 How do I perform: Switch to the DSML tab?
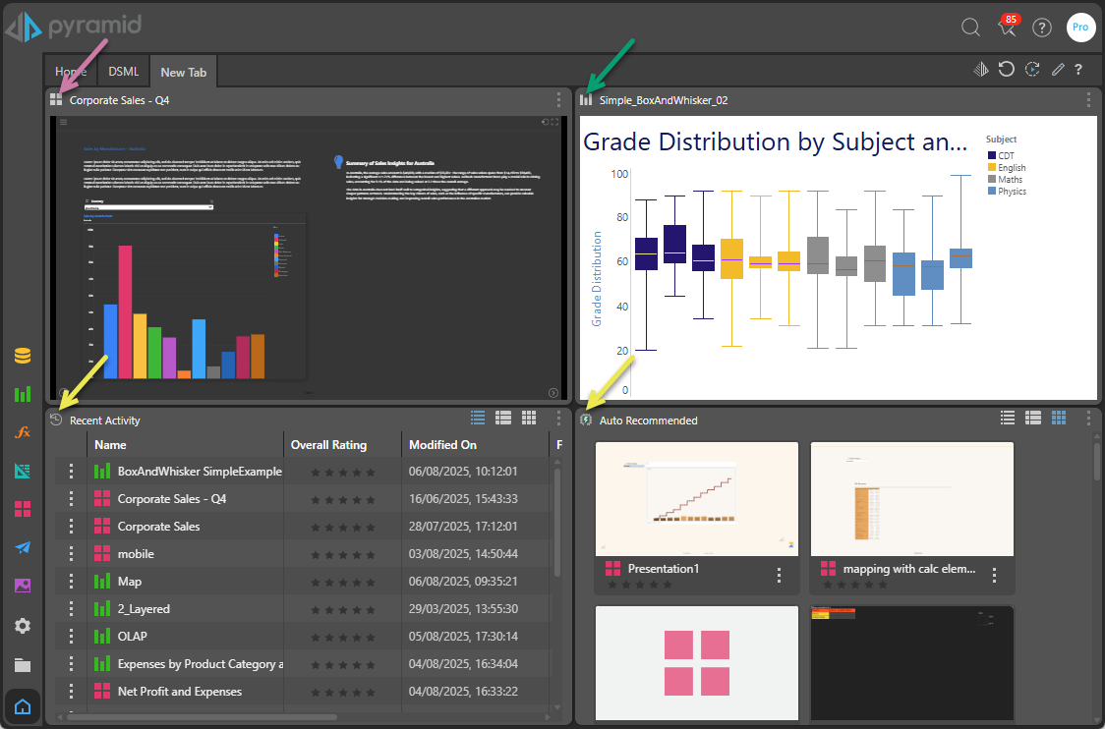click(124, 72)
